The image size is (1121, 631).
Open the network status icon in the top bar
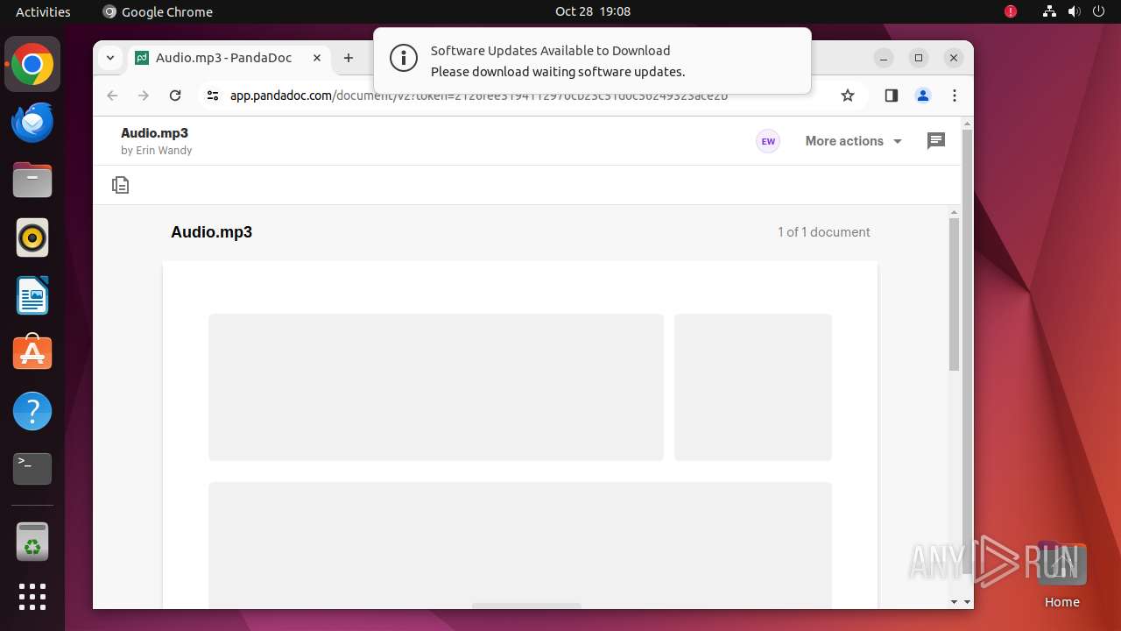click(1050, 11)
